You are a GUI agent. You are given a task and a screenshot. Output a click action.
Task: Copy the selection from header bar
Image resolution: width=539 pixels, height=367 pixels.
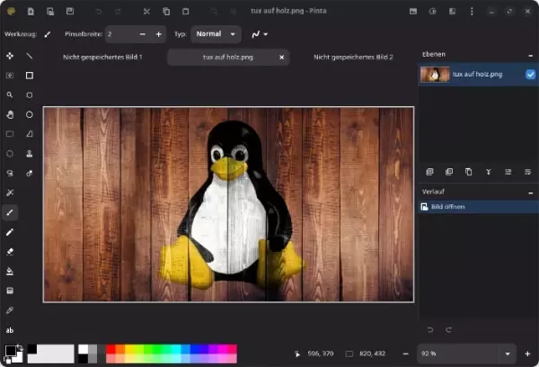[166, 12]
